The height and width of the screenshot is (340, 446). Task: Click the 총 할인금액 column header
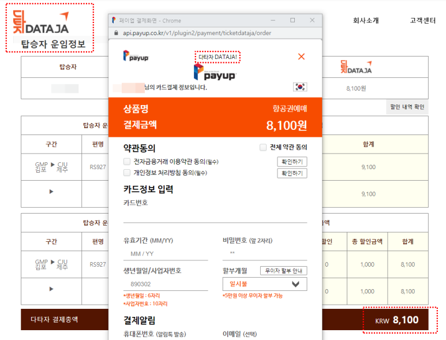(367, 241)
